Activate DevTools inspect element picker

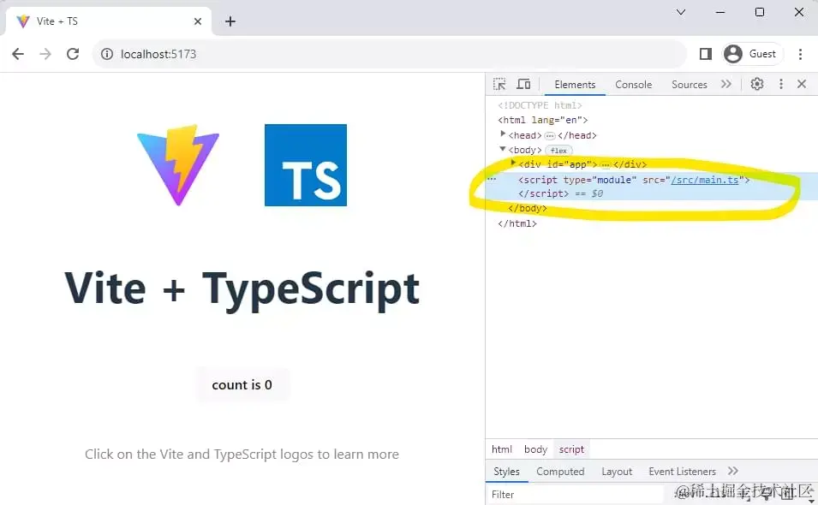point(499,84)
